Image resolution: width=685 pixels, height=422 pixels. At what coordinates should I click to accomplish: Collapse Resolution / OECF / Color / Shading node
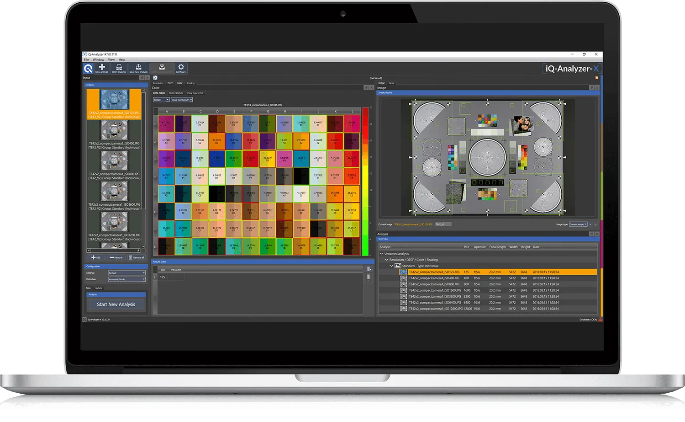pyautogui.click(x=386, y=260)
